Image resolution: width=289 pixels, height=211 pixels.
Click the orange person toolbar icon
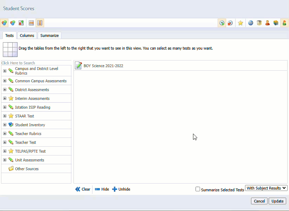coord(268,23)
